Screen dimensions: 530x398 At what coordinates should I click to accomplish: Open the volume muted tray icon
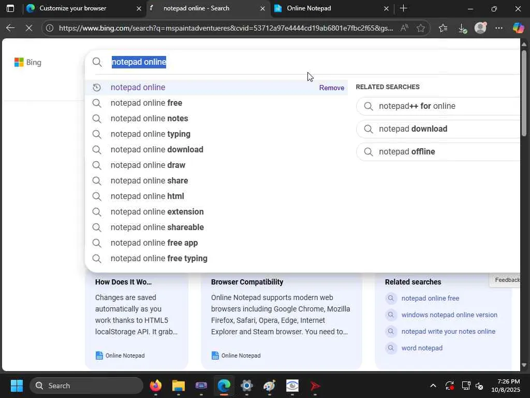click(x=479, y=386)
